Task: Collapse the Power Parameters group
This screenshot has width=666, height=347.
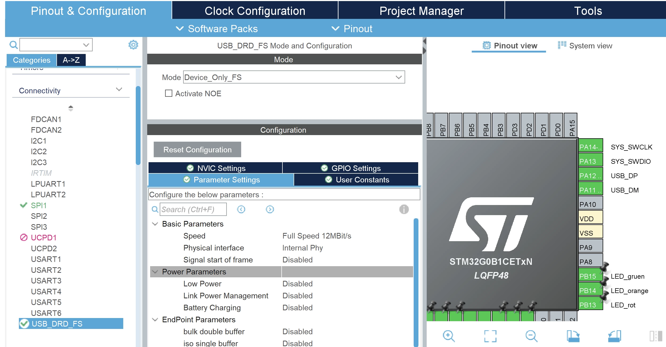Action: (155, 272)
